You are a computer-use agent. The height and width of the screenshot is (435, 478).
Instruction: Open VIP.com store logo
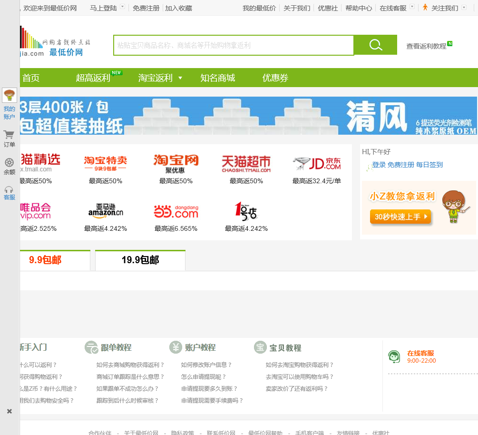[x=35, y=211]
